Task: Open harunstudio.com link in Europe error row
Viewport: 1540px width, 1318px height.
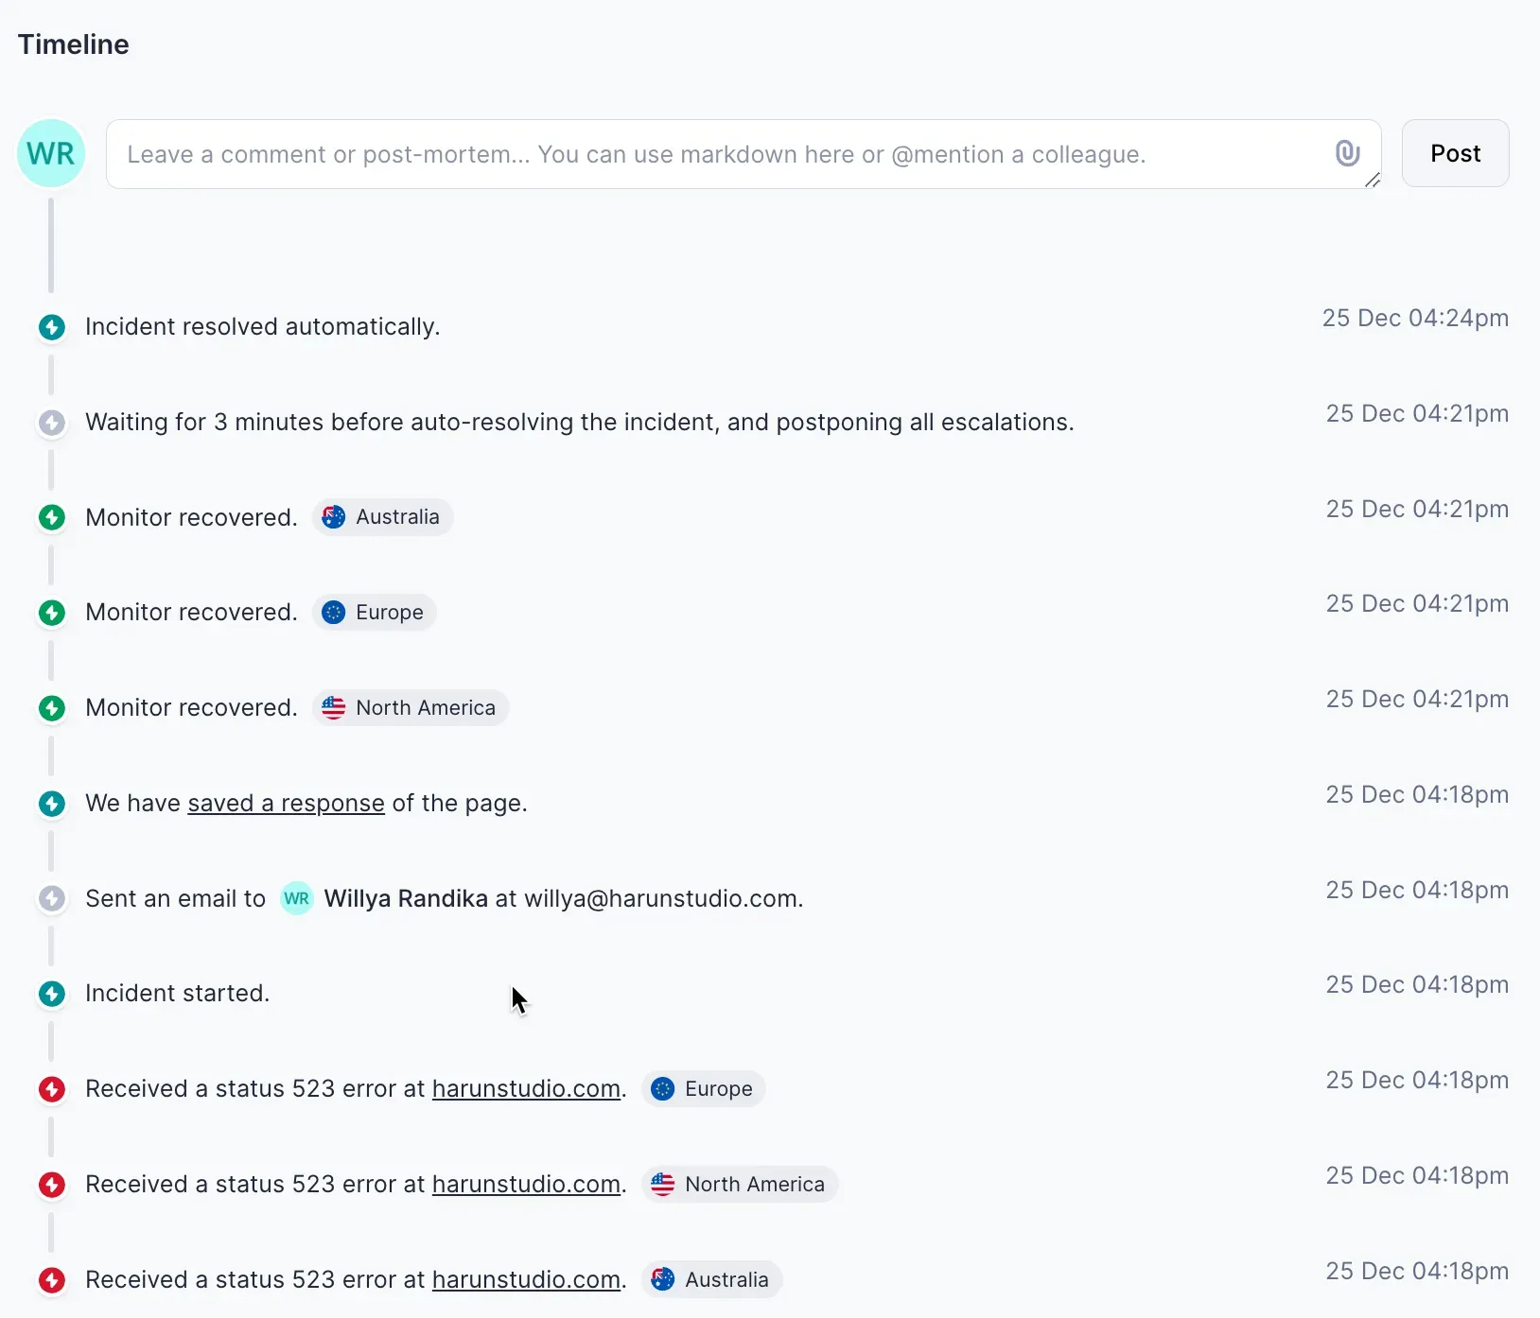Action: tap(526, 1089)
